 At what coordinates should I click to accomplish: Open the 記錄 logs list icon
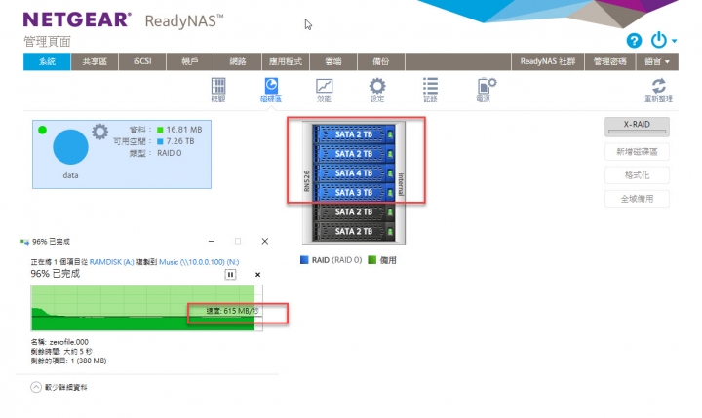(430, 90)
